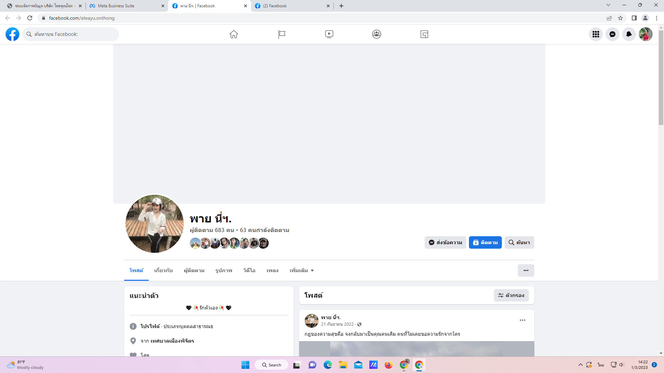Expand the เพิ่มเติม dropdown tab
Viewport: 664px width, 373px height.
pyautogui.click(x=302, y=270)
